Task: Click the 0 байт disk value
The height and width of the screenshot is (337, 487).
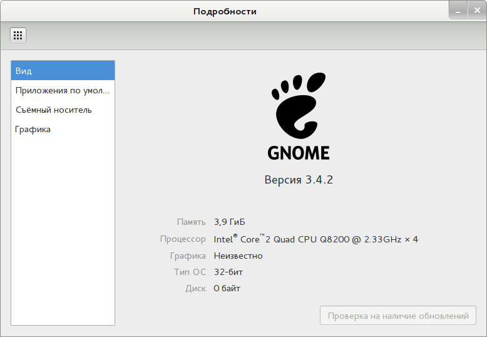Action: tap(227, 289)
